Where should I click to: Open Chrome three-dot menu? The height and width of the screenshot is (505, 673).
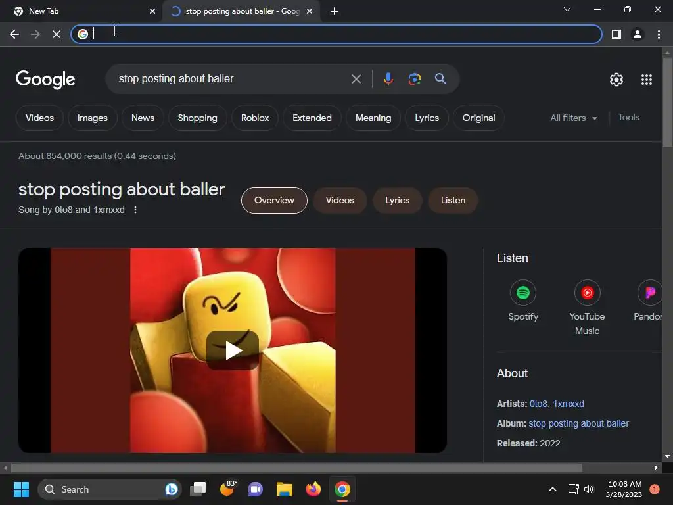(x=659, y=34)
